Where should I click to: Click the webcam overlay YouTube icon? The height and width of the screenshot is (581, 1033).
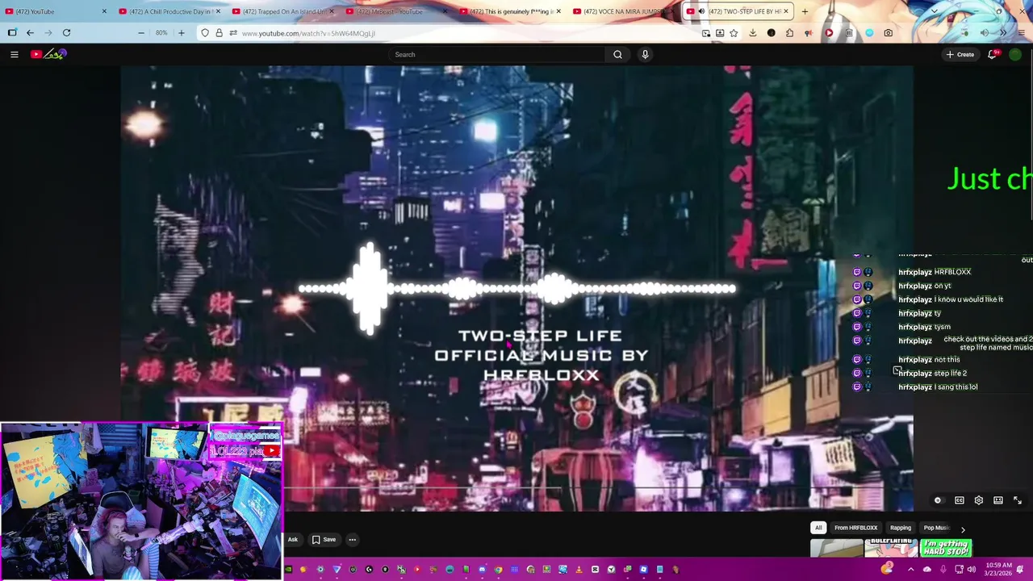click(272, 451)
